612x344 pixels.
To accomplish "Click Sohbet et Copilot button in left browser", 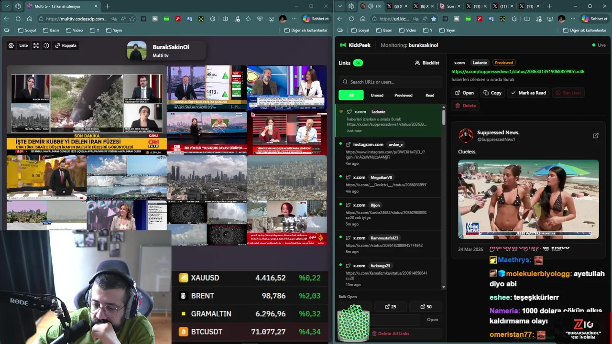I will pyautogui.click(x=316, y=19).
